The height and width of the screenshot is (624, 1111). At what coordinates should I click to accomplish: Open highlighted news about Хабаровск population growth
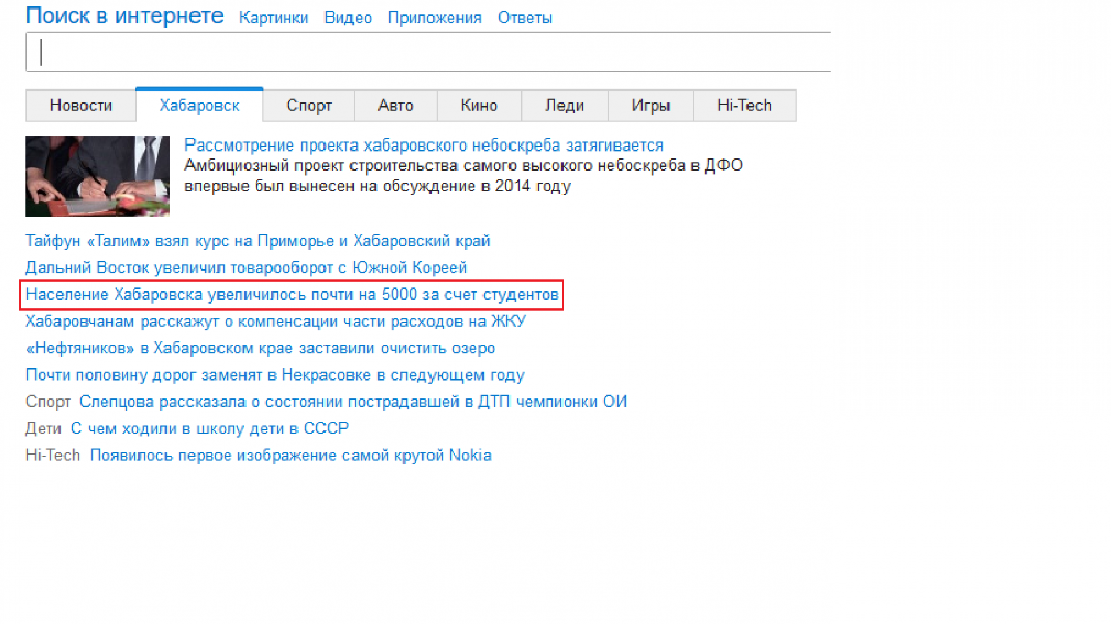pos(292,294)
